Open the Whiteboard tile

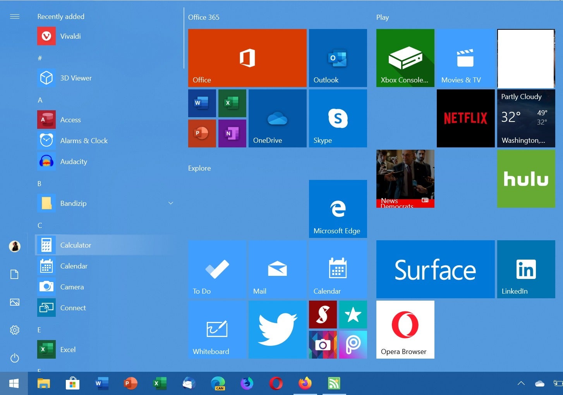pos(217,329)
